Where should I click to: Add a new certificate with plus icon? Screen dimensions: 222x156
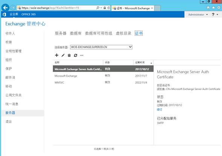57,55
